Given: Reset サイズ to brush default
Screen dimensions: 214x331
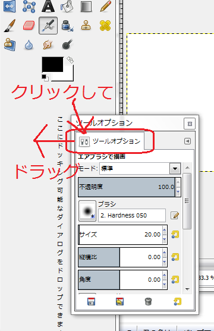Looking at the screenshot, I should tap(175, 234).
